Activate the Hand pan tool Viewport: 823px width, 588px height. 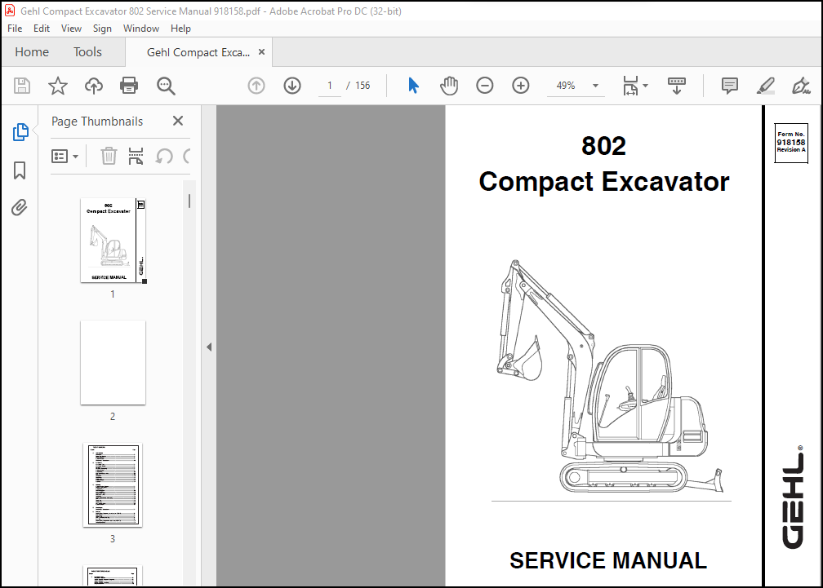click(449, 86)
